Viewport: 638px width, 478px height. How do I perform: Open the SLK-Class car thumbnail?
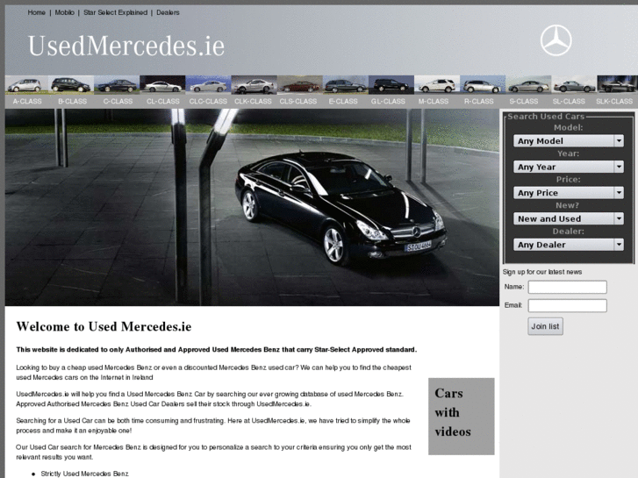click(618, 85)
